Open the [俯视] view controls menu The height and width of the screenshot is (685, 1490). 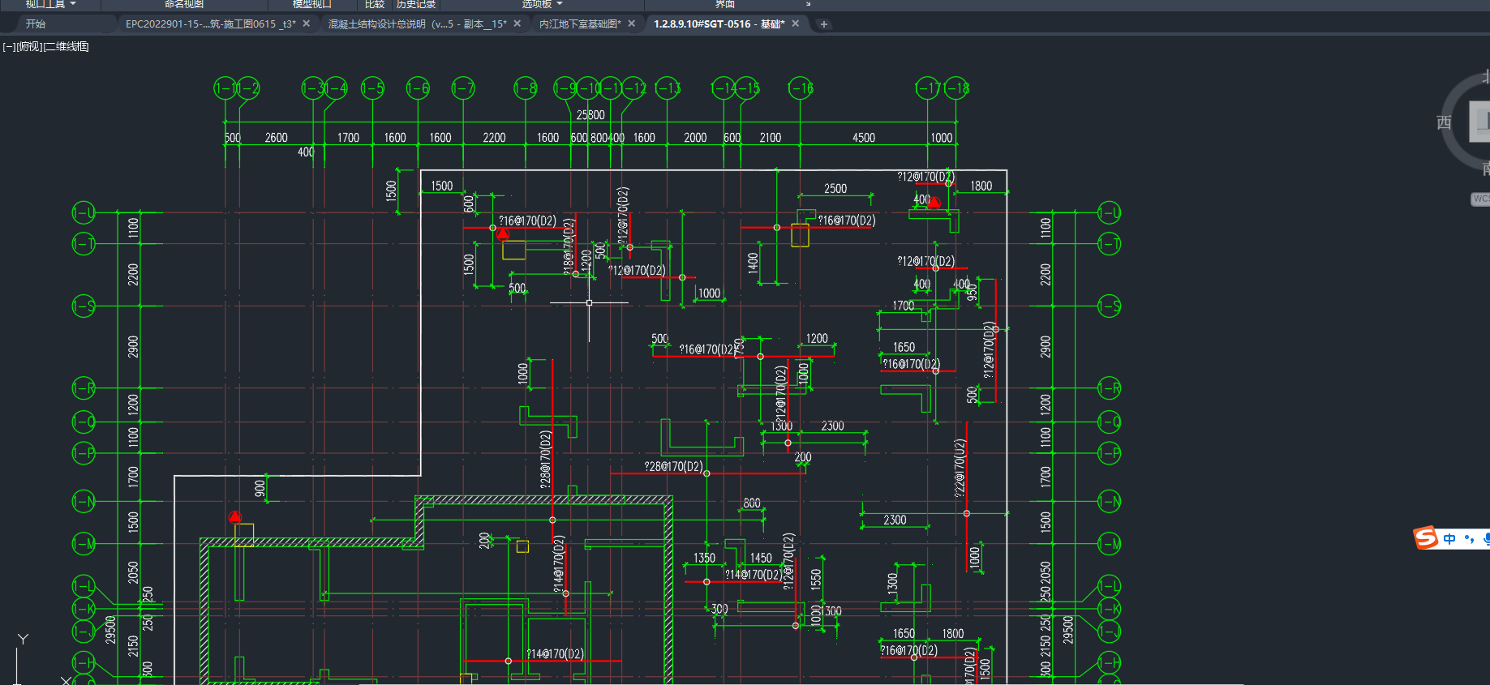(29, 47)
